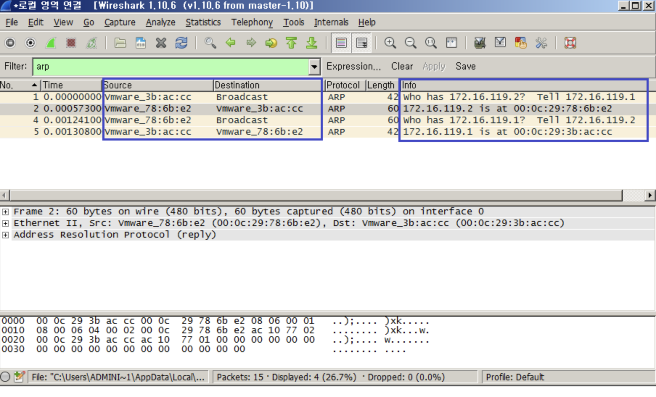Stop the running capture

pyautogui.click(x=71, y=43)
